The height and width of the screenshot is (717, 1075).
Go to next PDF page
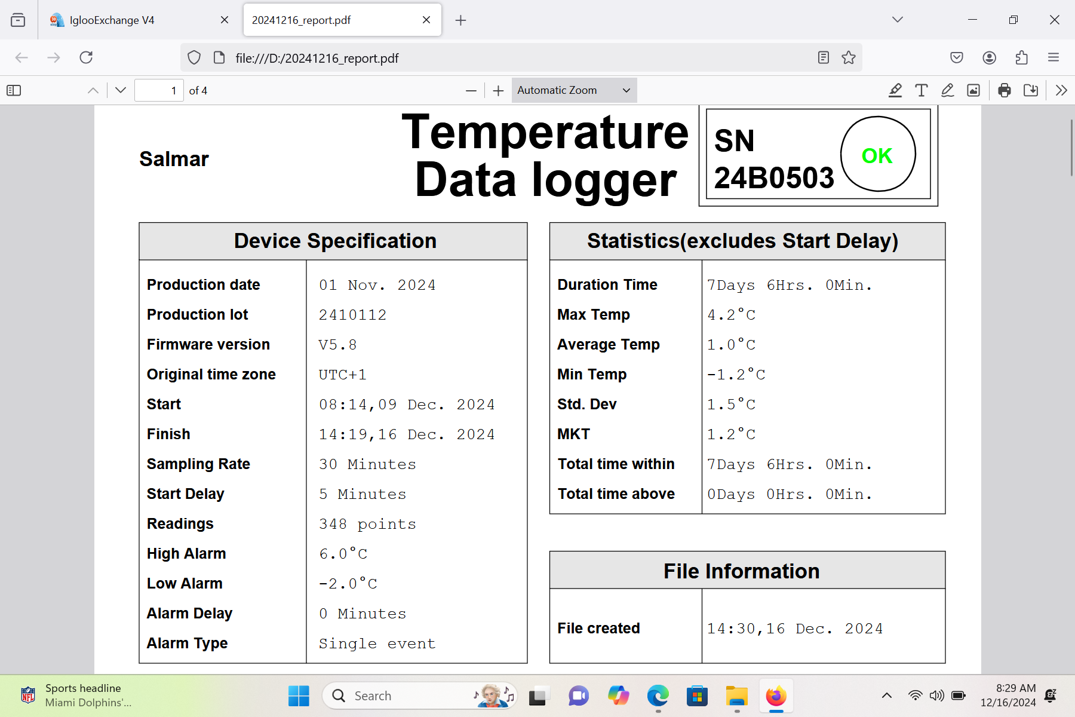coord(121,90)
